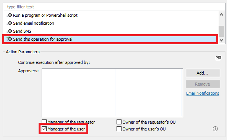Open the template icon in Action Parameters
This screenshot has width=227, height=140.
pos(219,58)
